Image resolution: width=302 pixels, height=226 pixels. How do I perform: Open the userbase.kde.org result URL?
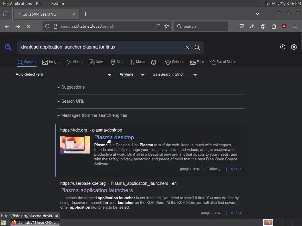[118, 183]
